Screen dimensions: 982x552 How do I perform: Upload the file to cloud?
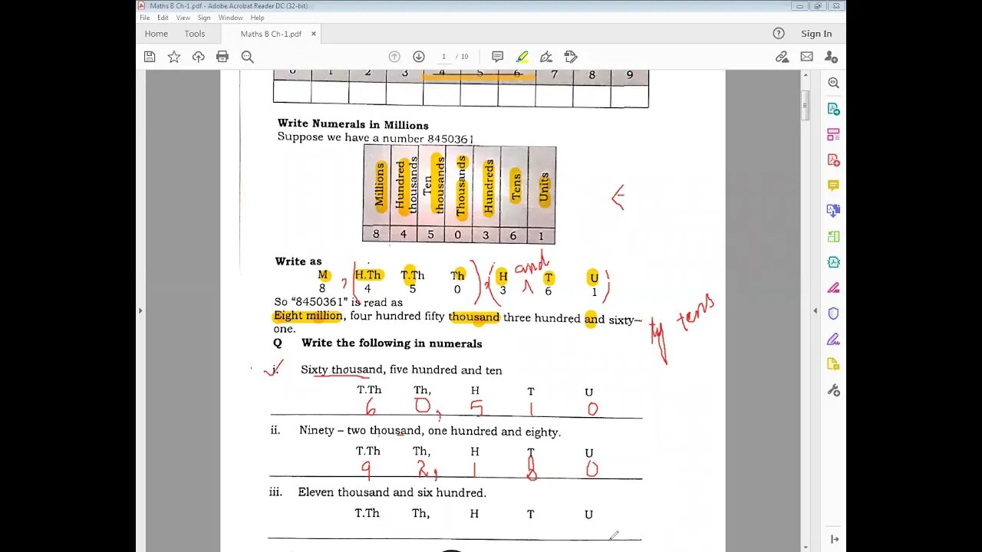point(199,57)
